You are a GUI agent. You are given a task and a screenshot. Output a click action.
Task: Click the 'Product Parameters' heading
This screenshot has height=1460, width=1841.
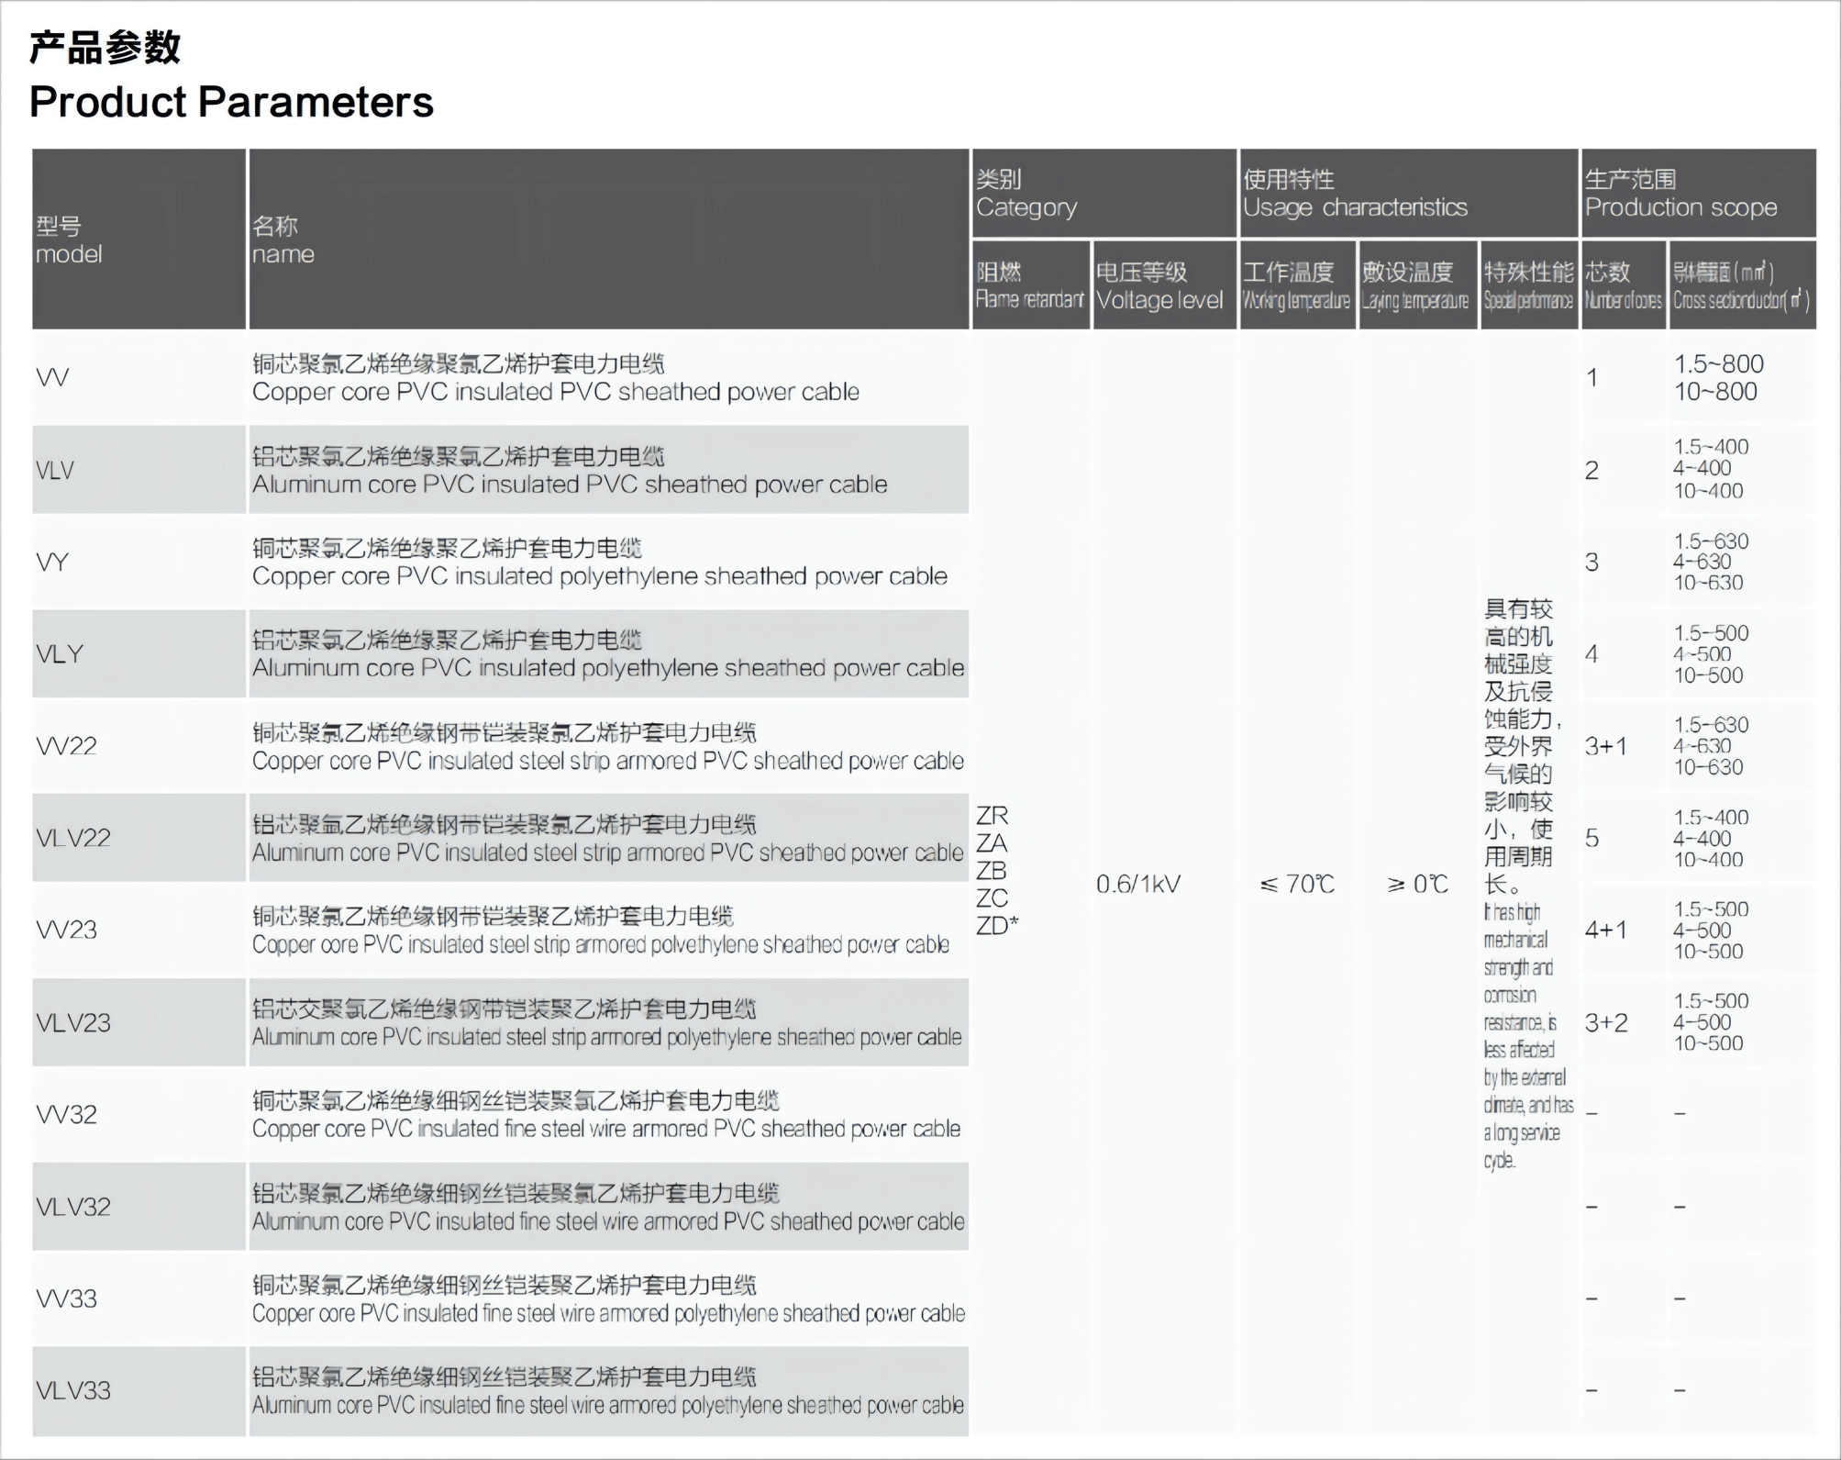click(231, 102)
